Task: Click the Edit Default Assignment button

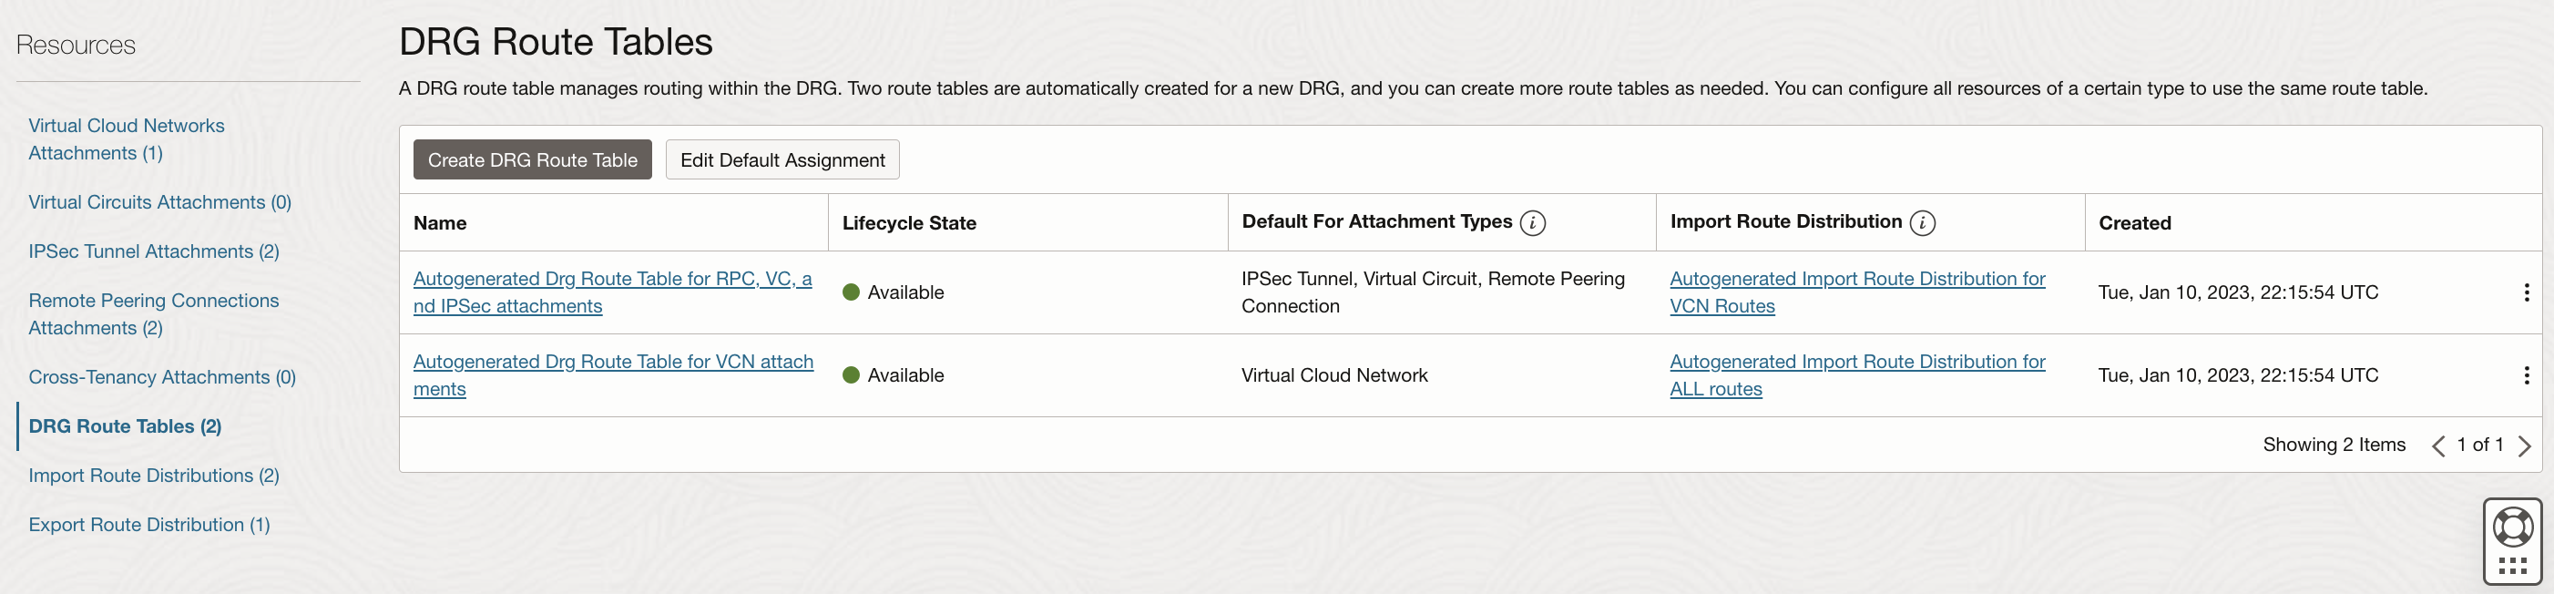Action: pos(782,159)
